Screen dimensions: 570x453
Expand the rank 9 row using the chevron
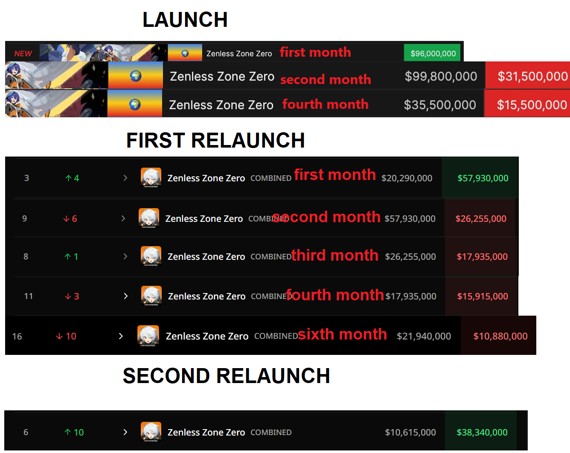pyautogui.click(x=123, y=218)
